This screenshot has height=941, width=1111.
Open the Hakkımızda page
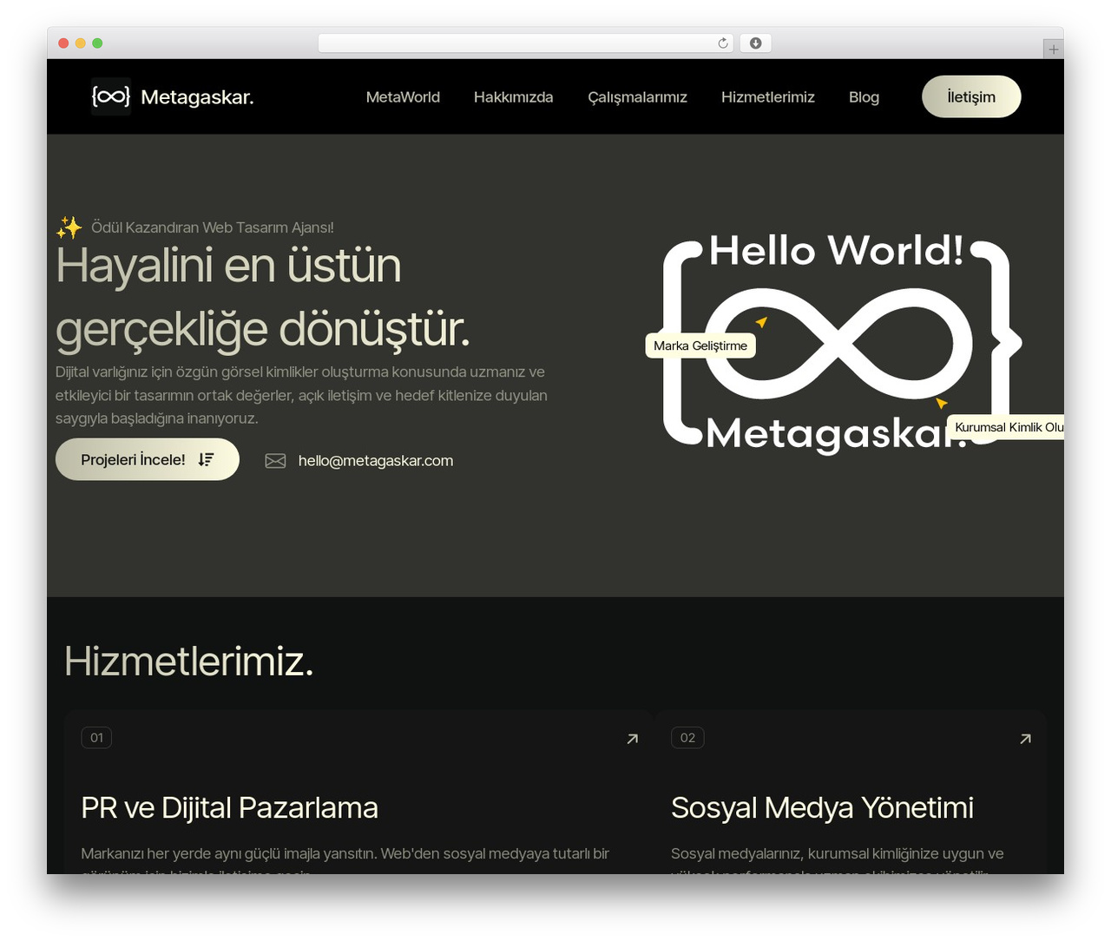(514, 97)
